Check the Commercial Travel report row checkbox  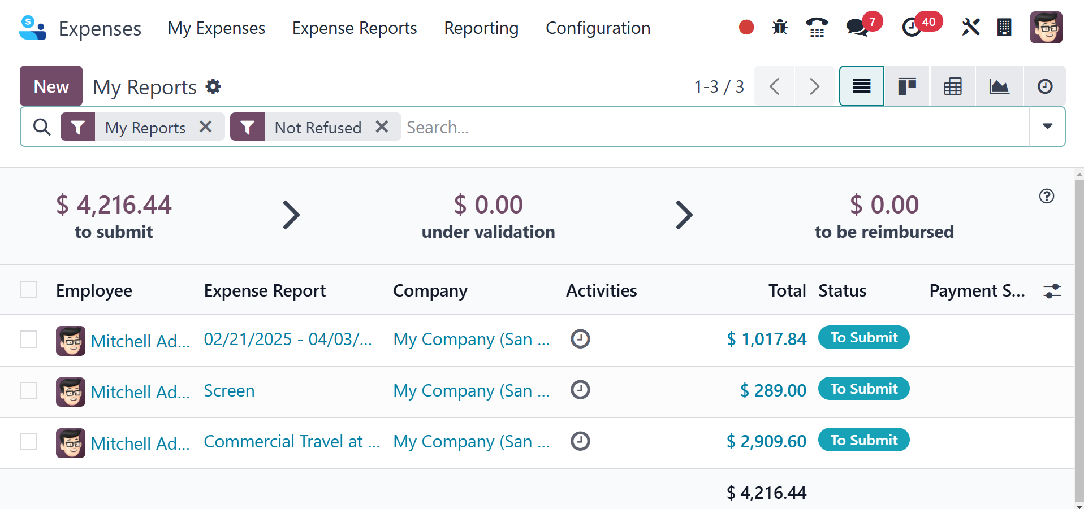(29, 441)
